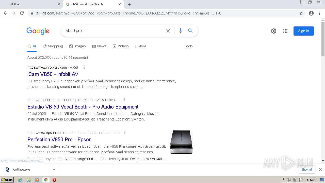Clear the search box with the X
325x183 pixels.
[x=168, y=31]
